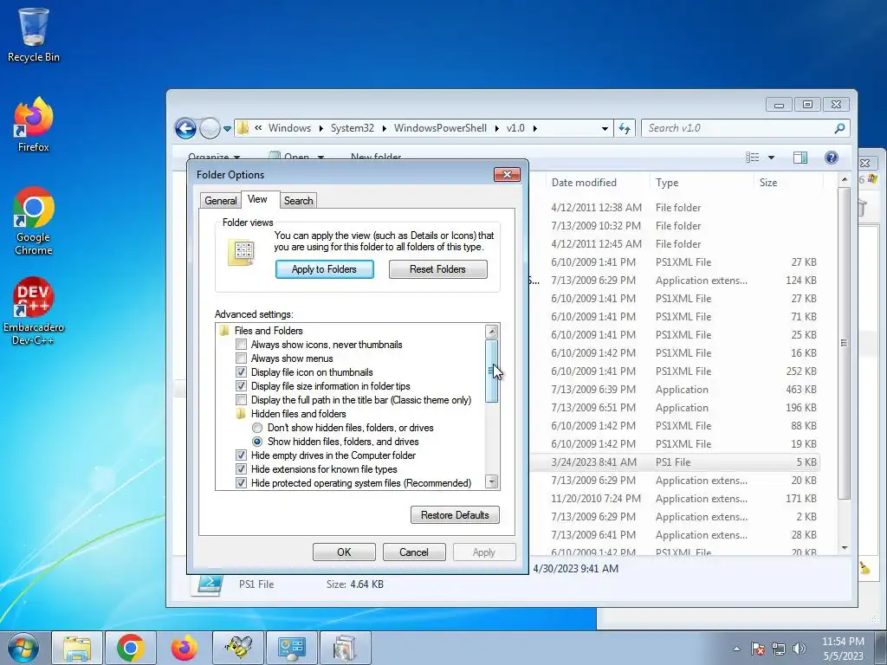Open Recycle Bin desktop icon

tap(34, 35)
